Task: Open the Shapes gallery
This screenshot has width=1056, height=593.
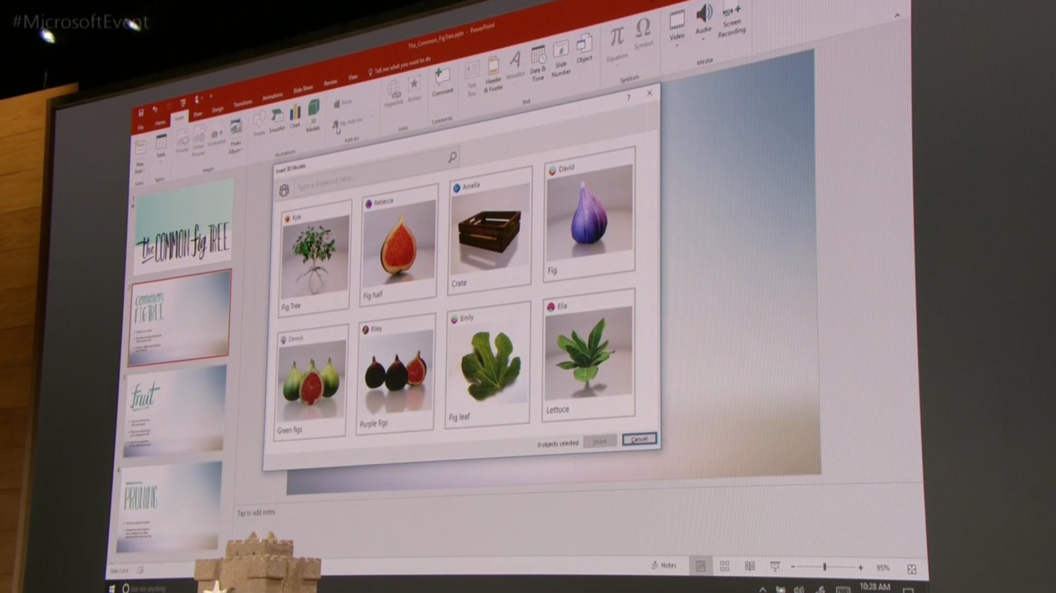Action: pyautogui.click(x=259, y=124)
